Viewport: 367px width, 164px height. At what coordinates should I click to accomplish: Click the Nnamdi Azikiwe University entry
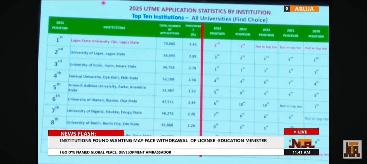pyautogui.click(x=107, y=88)
